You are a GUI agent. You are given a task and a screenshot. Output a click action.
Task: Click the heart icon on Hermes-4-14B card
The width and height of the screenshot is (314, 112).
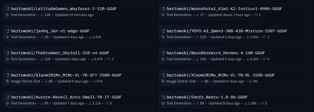click(264, 59)
